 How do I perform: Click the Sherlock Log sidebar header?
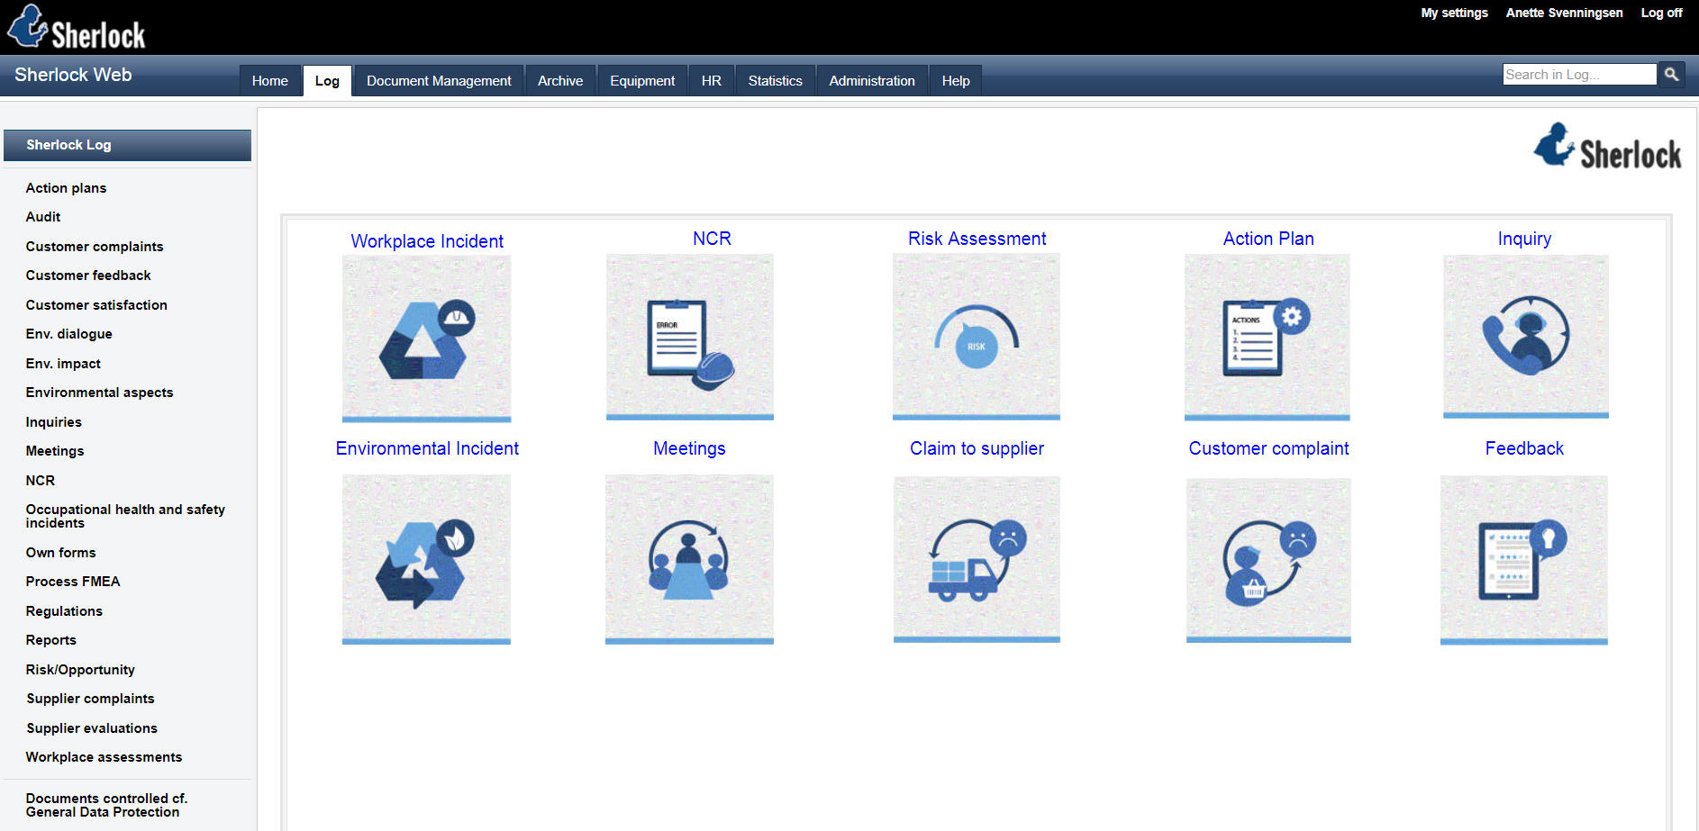[127, 145]
